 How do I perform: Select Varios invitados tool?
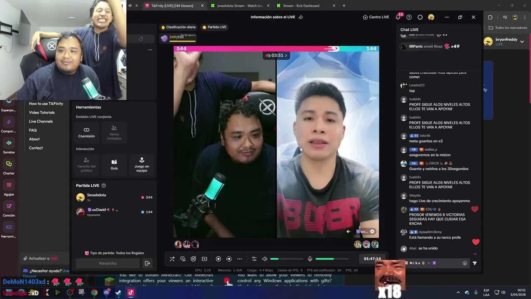pyautogui.click(x=114, y=132)
